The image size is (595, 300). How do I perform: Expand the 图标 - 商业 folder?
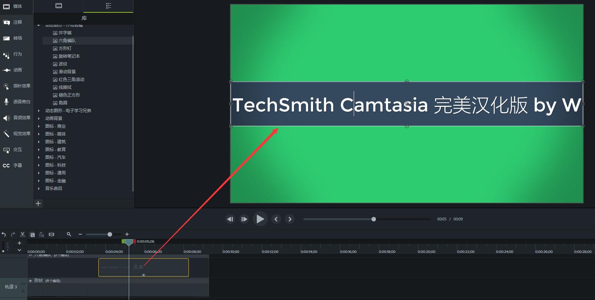click(x=39, y=126)
